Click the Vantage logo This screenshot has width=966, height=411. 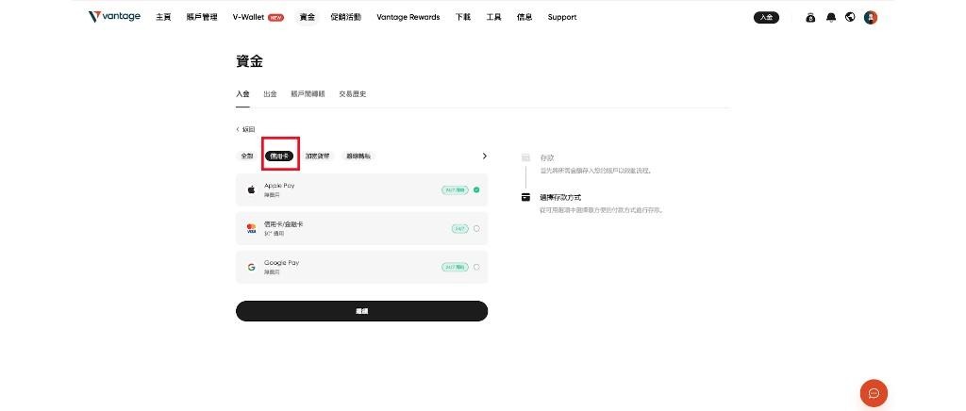point(114,17)
